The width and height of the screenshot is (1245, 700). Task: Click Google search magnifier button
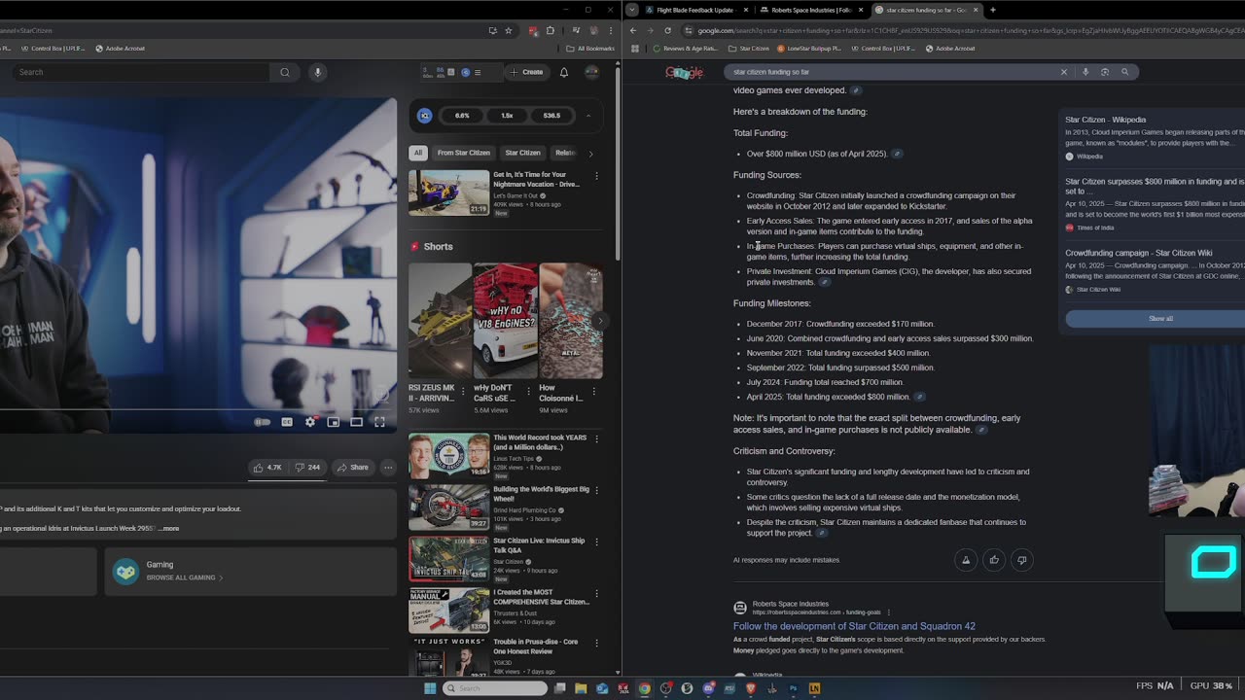[x=1125, y=72]
